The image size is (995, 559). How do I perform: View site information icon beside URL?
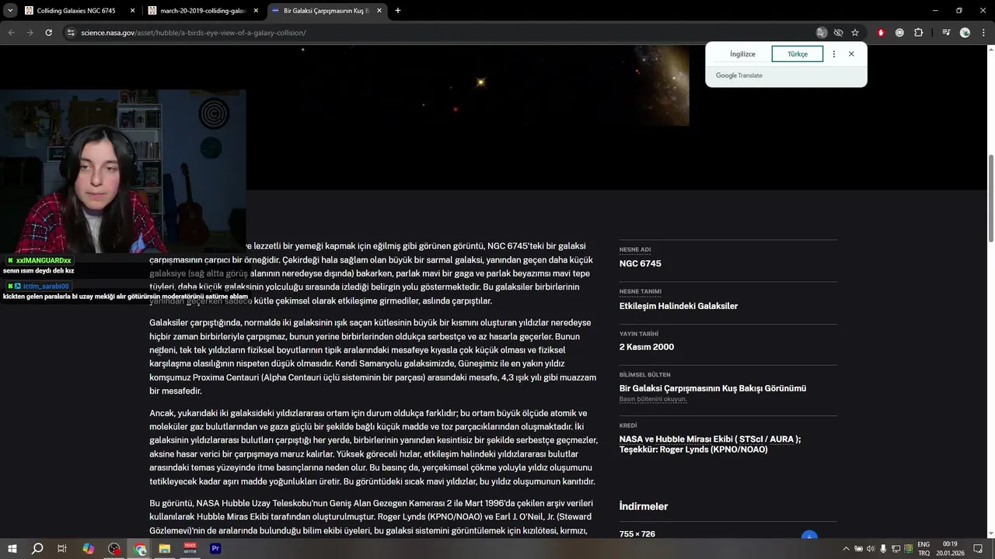click(x=70, y=33)
